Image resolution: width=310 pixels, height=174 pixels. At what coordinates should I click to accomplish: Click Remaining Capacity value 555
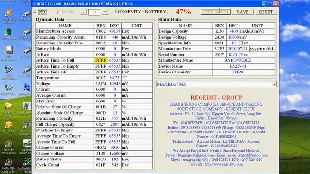coord(114,118)
